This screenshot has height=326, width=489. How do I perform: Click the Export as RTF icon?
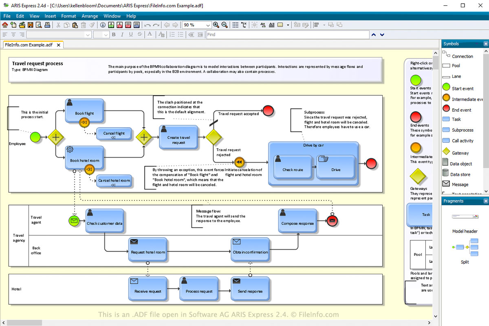click(137, 25)
